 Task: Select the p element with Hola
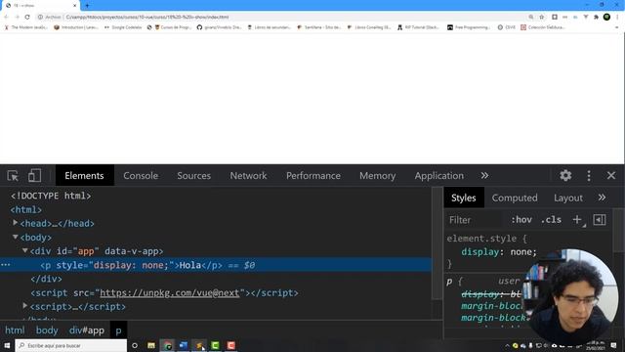[215, 265]
